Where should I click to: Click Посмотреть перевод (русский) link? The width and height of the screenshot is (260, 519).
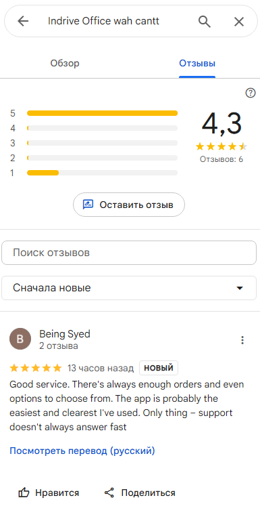point(82,451)
